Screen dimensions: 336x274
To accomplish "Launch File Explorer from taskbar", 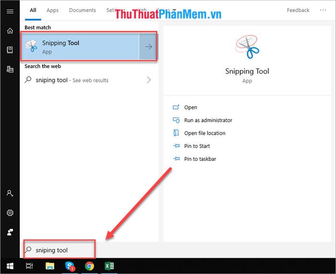I will coord(50,266).
